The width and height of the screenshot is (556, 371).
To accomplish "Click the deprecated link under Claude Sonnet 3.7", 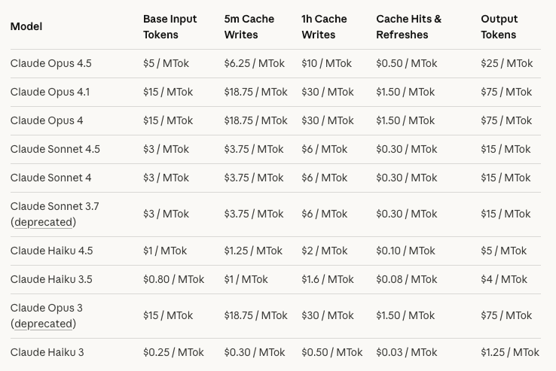I will click(x=43, y=222).
